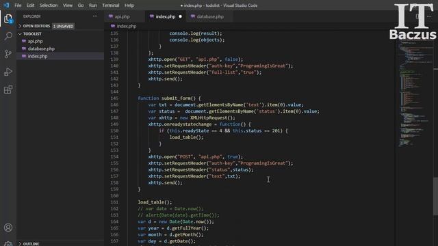Open the Explorer view icon
The height and width of the screenshot is (246, 438).
8,18
